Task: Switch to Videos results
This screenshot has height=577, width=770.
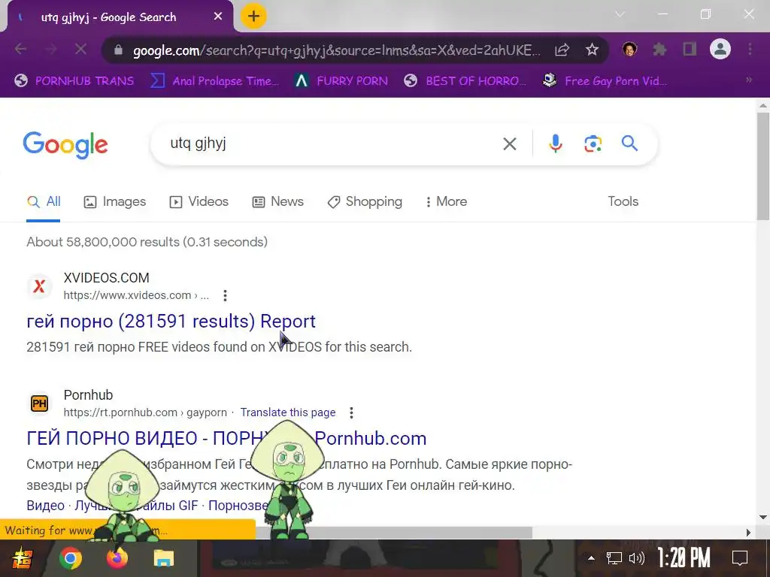Action: [199, 201]
